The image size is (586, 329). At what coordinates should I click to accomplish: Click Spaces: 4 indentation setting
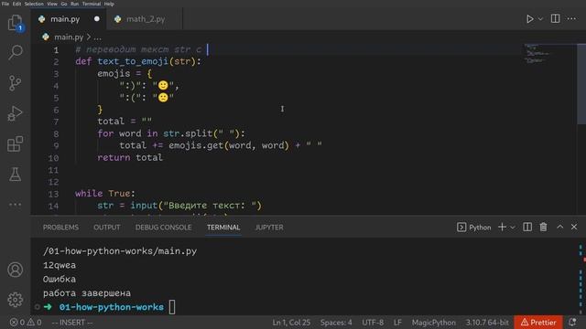(336, 323)
